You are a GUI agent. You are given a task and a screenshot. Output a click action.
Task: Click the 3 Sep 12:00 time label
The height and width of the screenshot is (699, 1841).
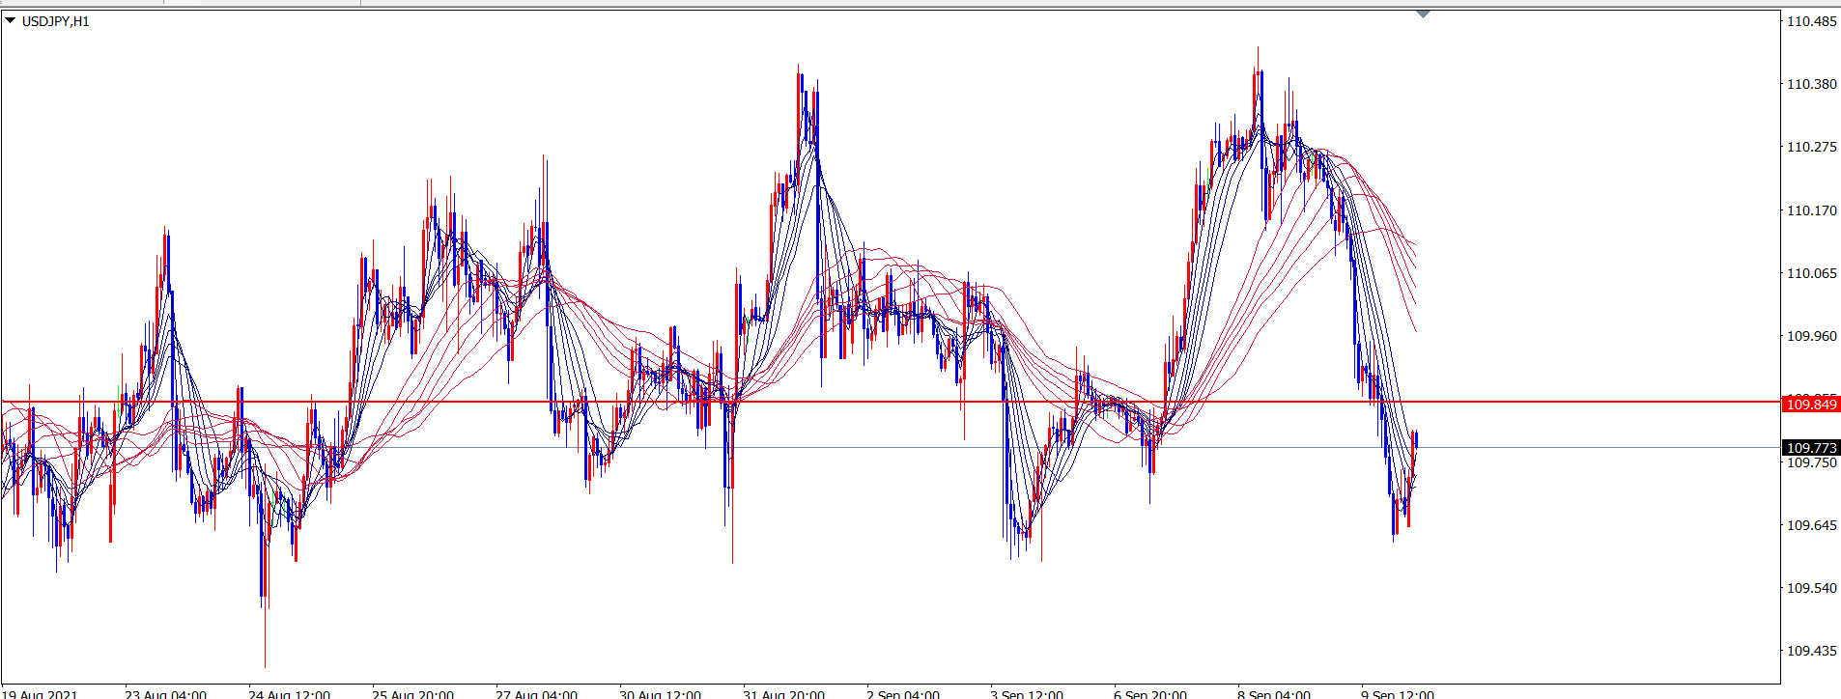pos(1026,693)
